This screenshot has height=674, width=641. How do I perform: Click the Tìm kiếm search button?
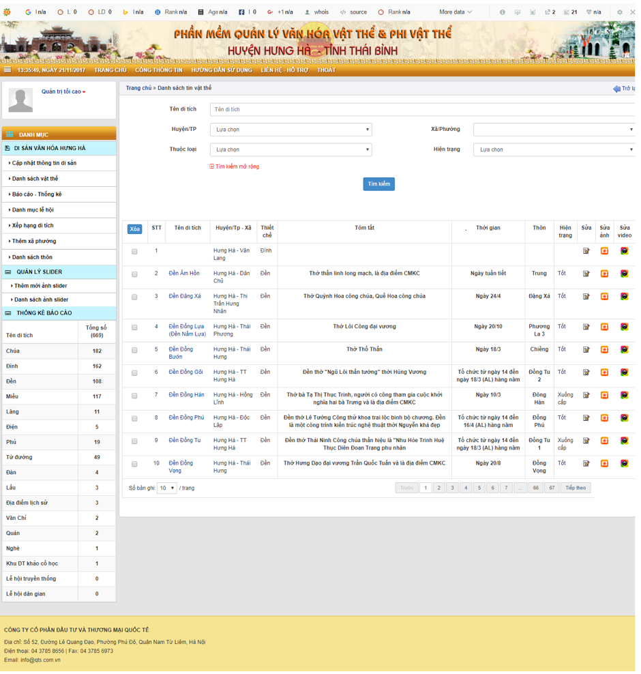pos(378,184)
